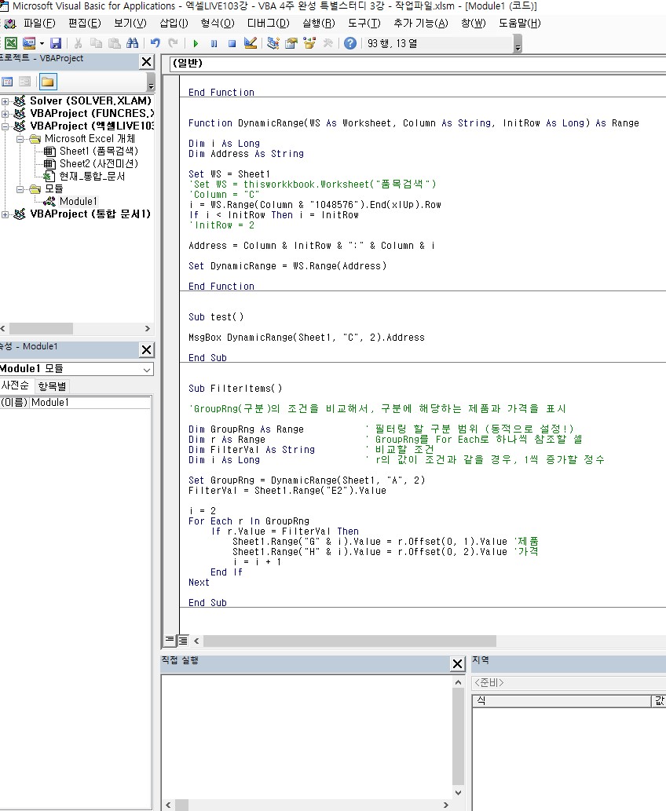The width and height of the screenshot is (666, 811).
Task: Click the (이름) Module1 property value field
Action: pos(90,403)
